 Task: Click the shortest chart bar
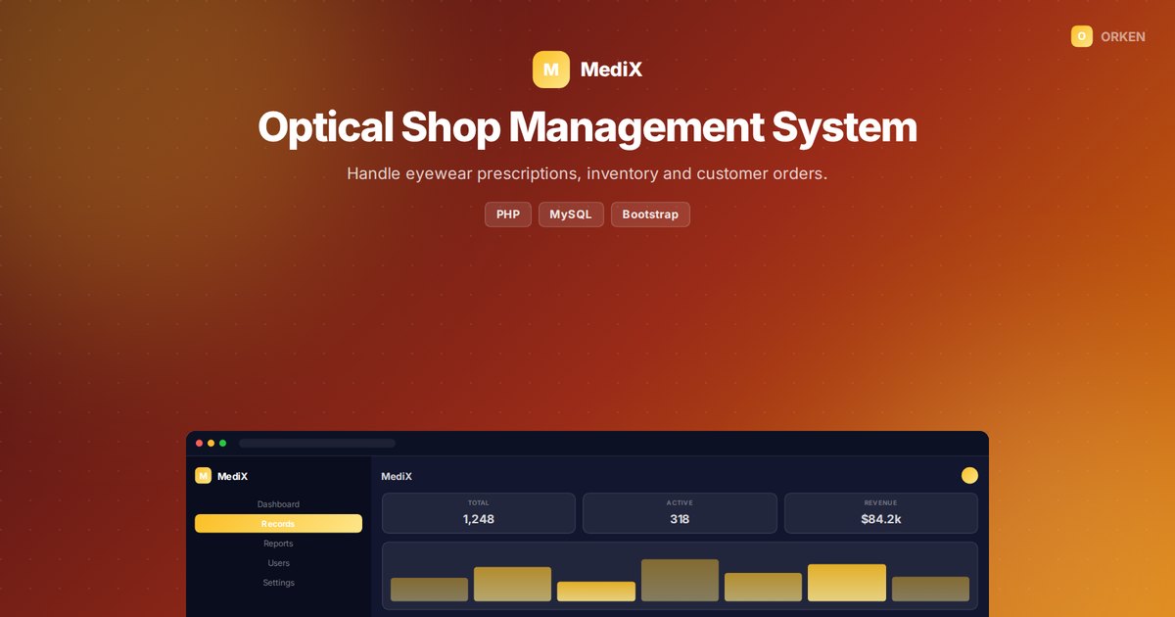click(x=596, y=592)
